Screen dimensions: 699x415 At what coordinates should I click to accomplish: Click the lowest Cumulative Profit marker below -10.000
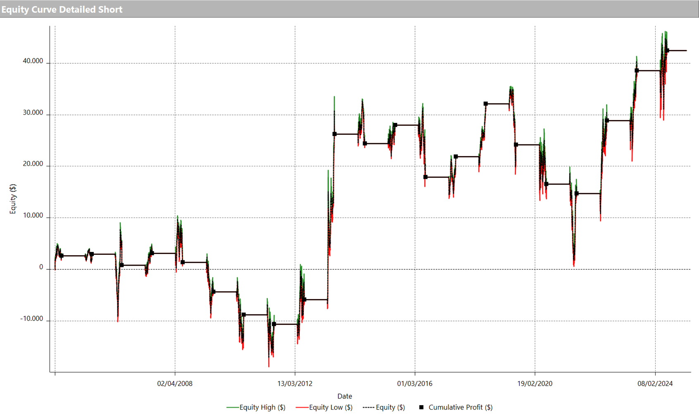pyautogui.click(x=274, y=324)
